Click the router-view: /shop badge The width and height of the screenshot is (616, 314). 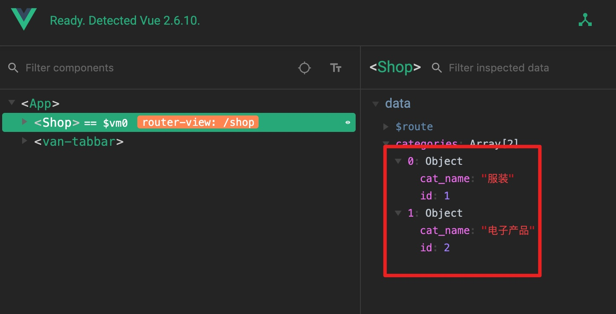198,122
